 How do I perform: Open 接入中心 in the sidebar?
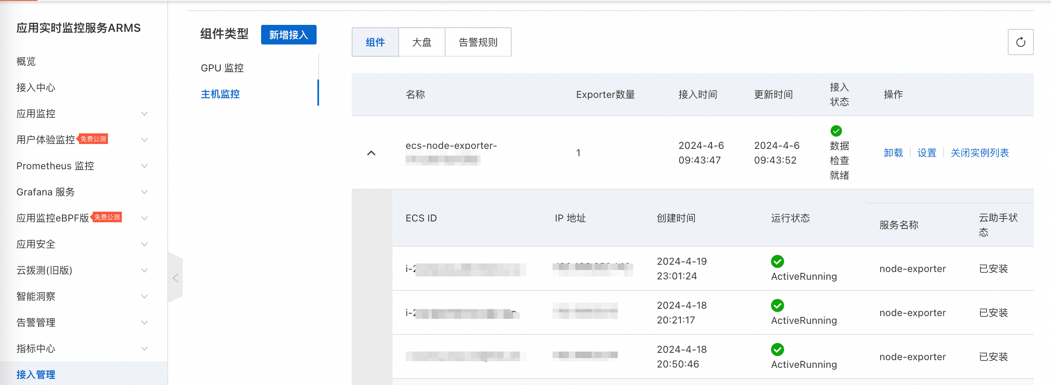pos(36,88)
